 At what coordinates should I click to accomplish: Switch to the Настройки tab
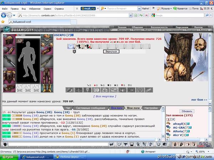click(151, 108)
